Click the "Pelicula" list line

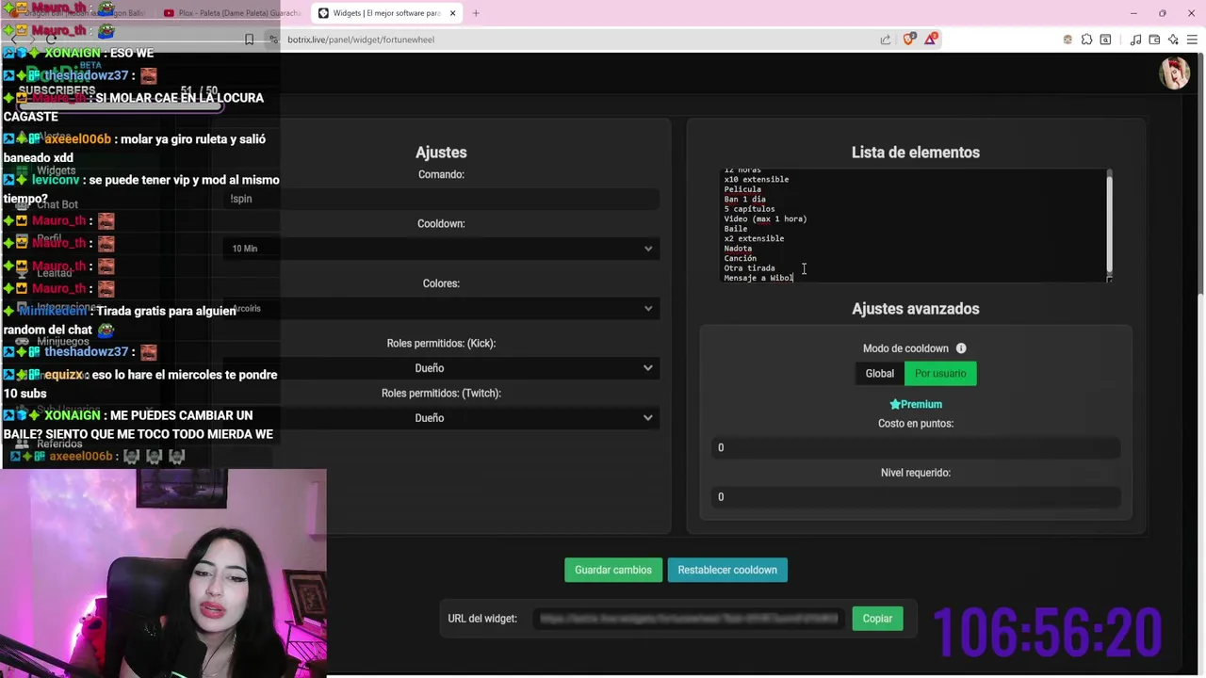tap(742, 189)
